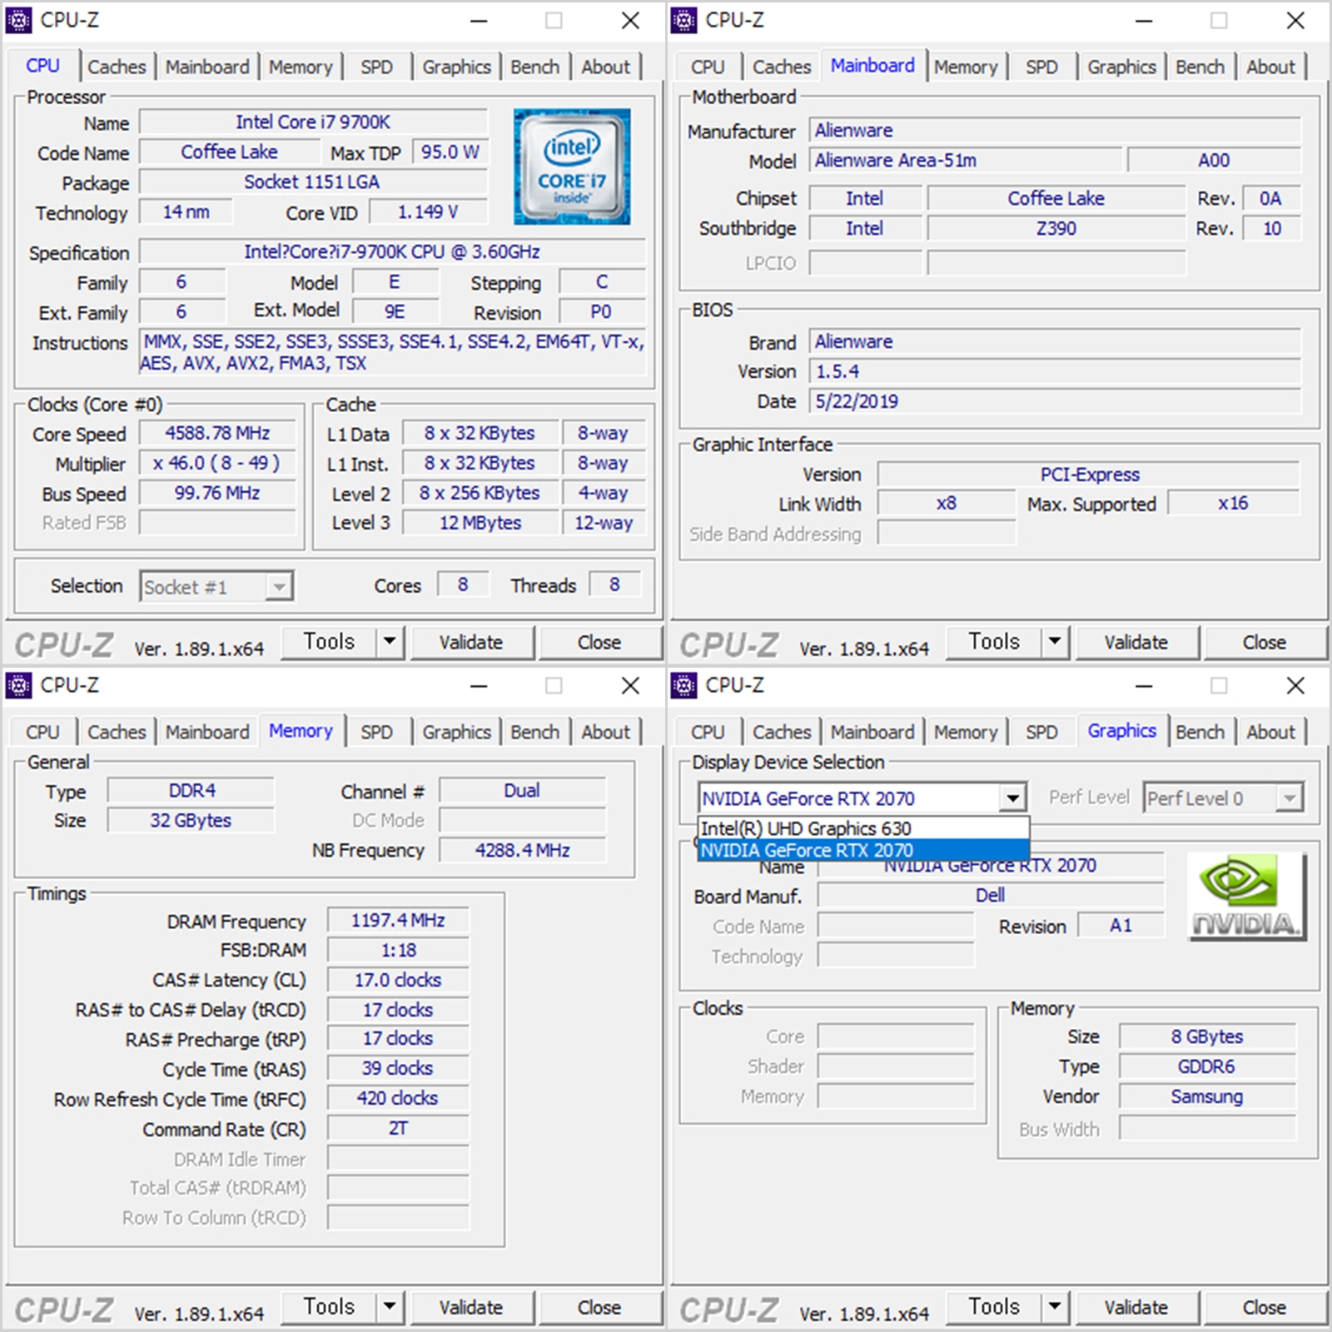
Task: Click the processor name "Intel Core i7 9700K"
Action: tap(313, 122)
